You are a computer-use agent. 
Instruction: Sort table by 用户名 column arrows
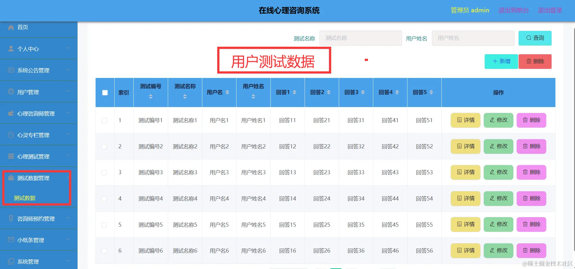[x=227, y=92]
